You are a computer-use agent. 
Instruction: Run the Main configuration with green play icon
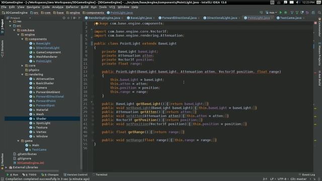(281, 13)
